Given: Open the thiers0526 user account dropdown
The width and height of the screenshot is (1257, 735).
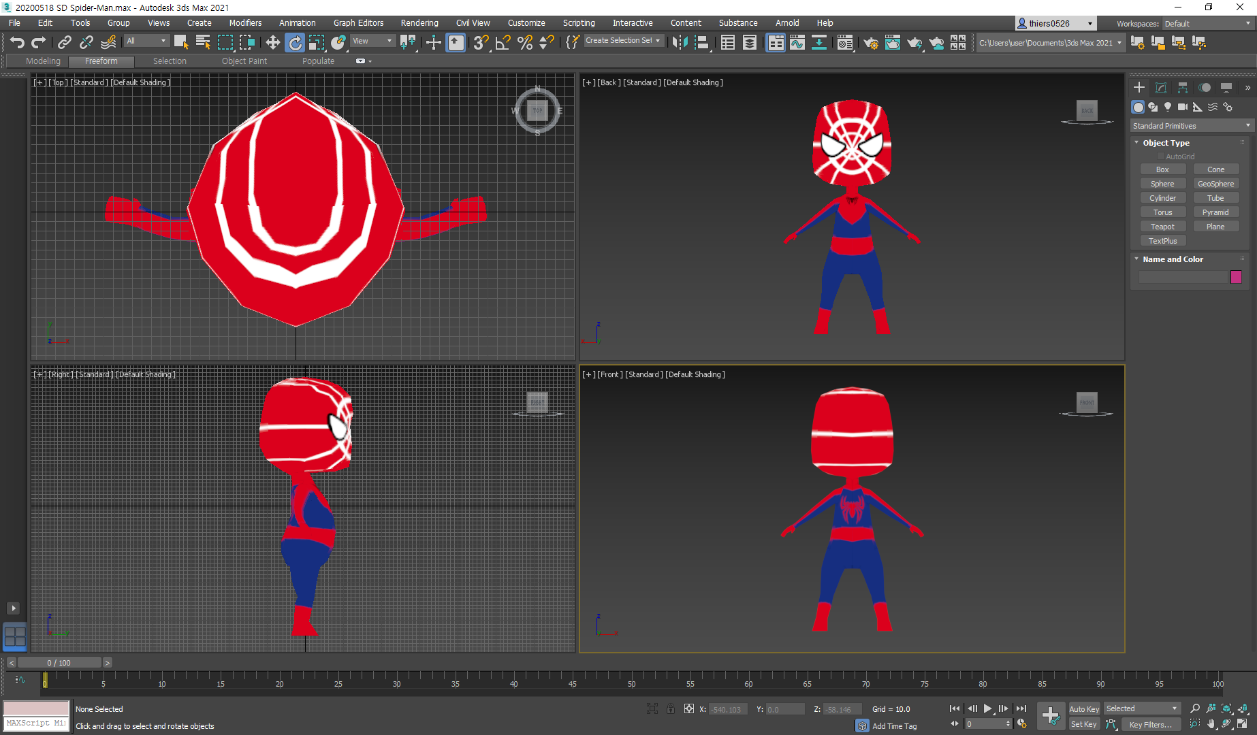Looking at the screenshot, I should point(1055,23).
